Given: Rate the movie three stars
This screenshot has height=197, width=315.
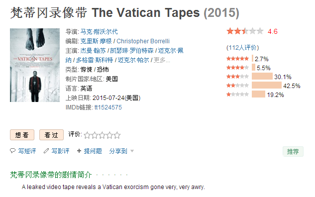Looking at the screenshot, I should [x=102, y=135].
